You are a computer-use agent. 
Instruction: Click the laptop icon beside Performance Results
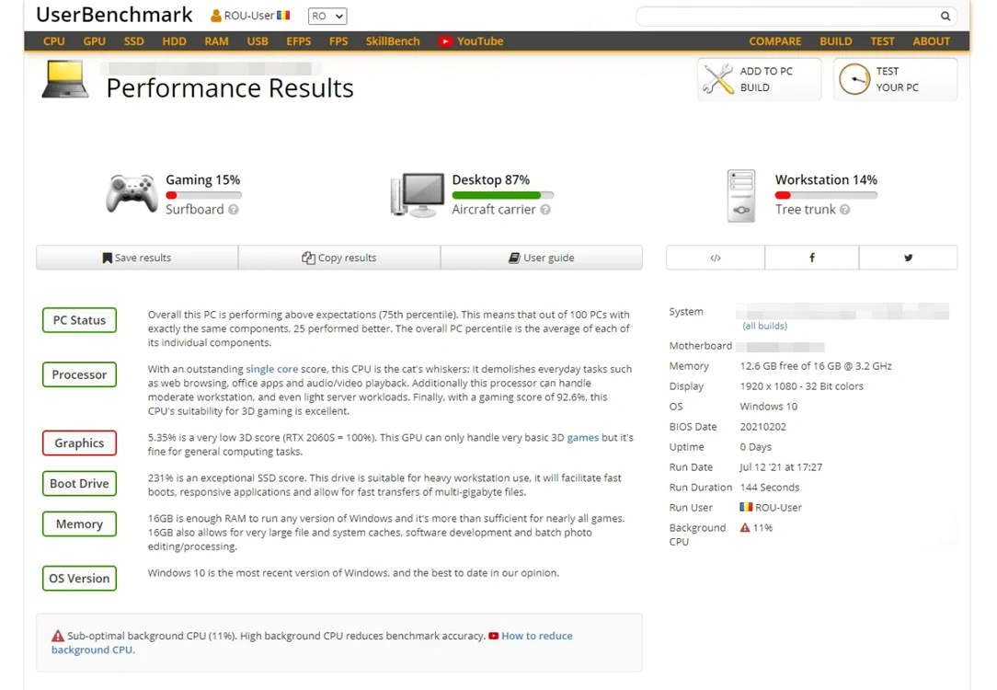[65, 79]
